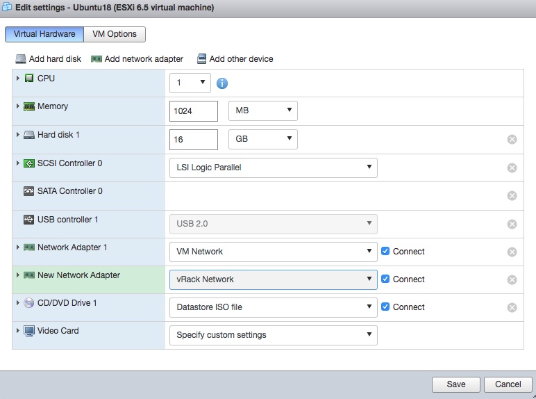Click the Add hard disk label

coord(55,59)
